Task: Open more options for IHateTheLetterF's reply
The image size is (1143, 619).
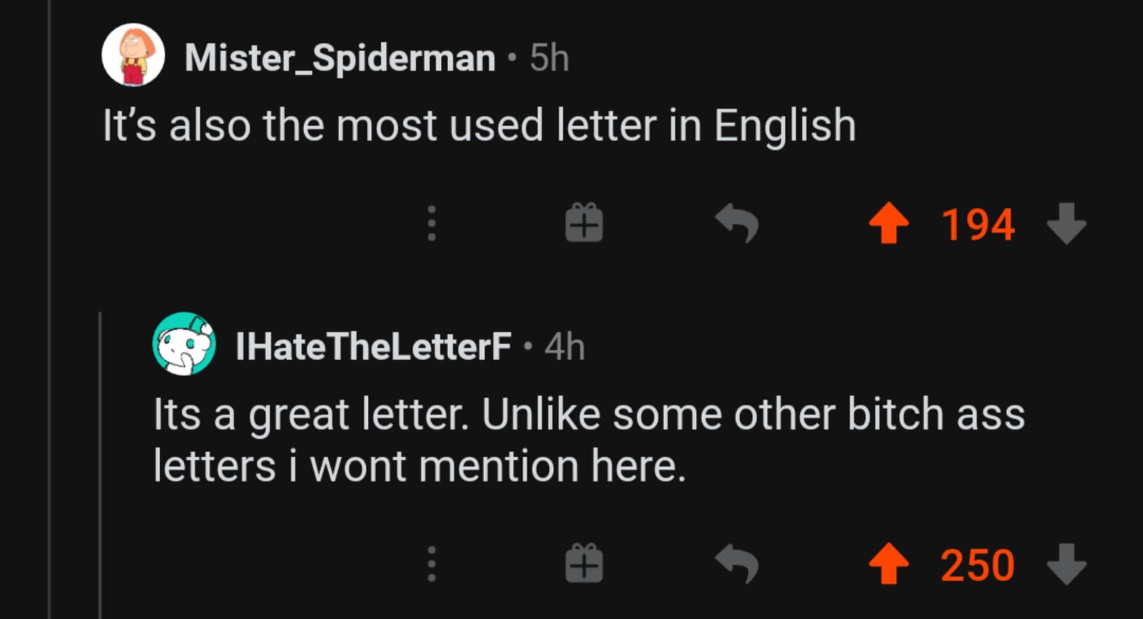Action: tap(432, 565)
